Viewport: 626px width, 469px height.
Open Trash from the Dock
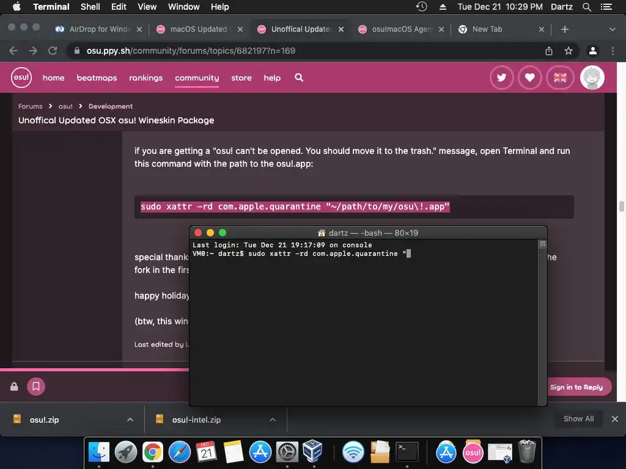526,451
